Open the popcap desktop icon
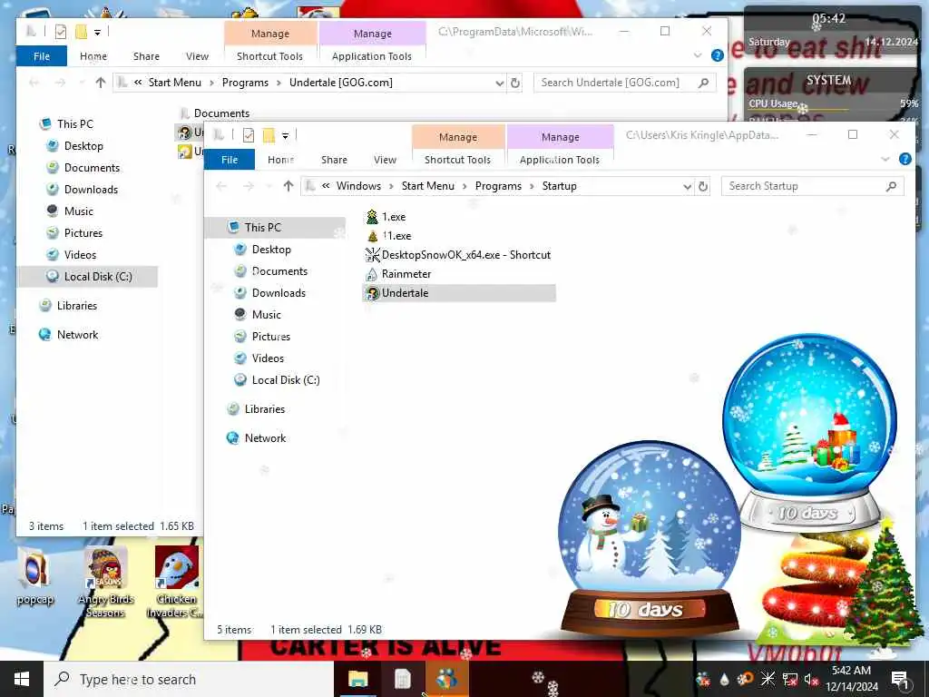 (x=34, y=578)
